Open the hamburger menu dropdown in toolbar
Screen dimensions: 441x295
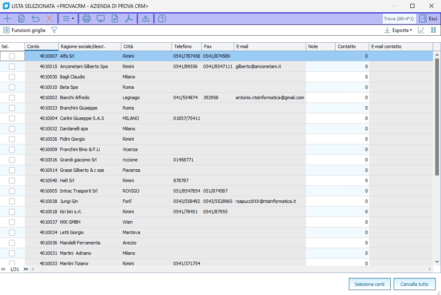tap(68, 19)
